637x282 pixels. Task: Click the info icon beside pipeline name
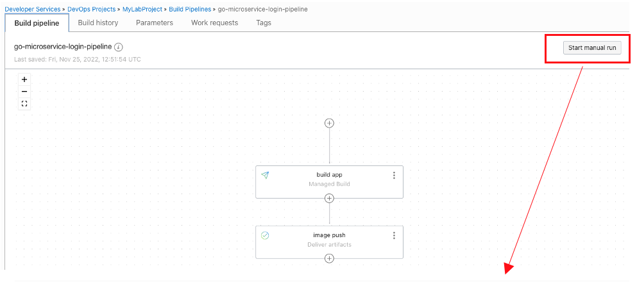[119, 47]
